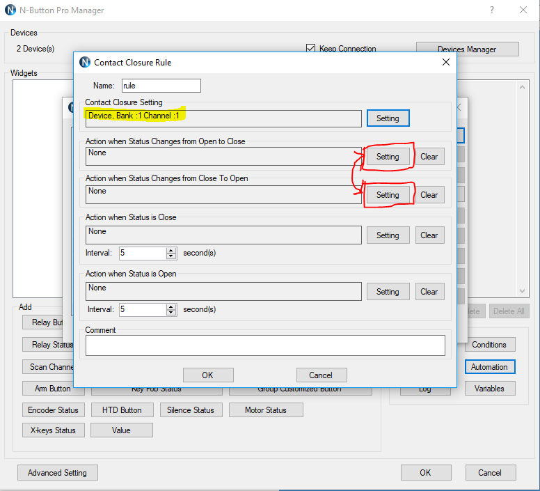Viewport: 540px width, 491px height.
Task: Add a Relay Button widget
Action: [x=43, y=322]
